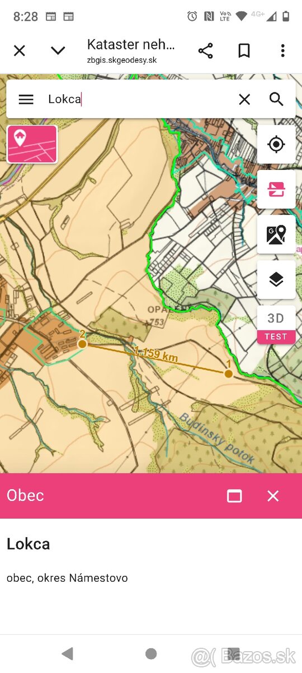302x673 pixels.
Task: Click measurement point 1 on map
Action: pyautogui.click(x=228, y=374)
